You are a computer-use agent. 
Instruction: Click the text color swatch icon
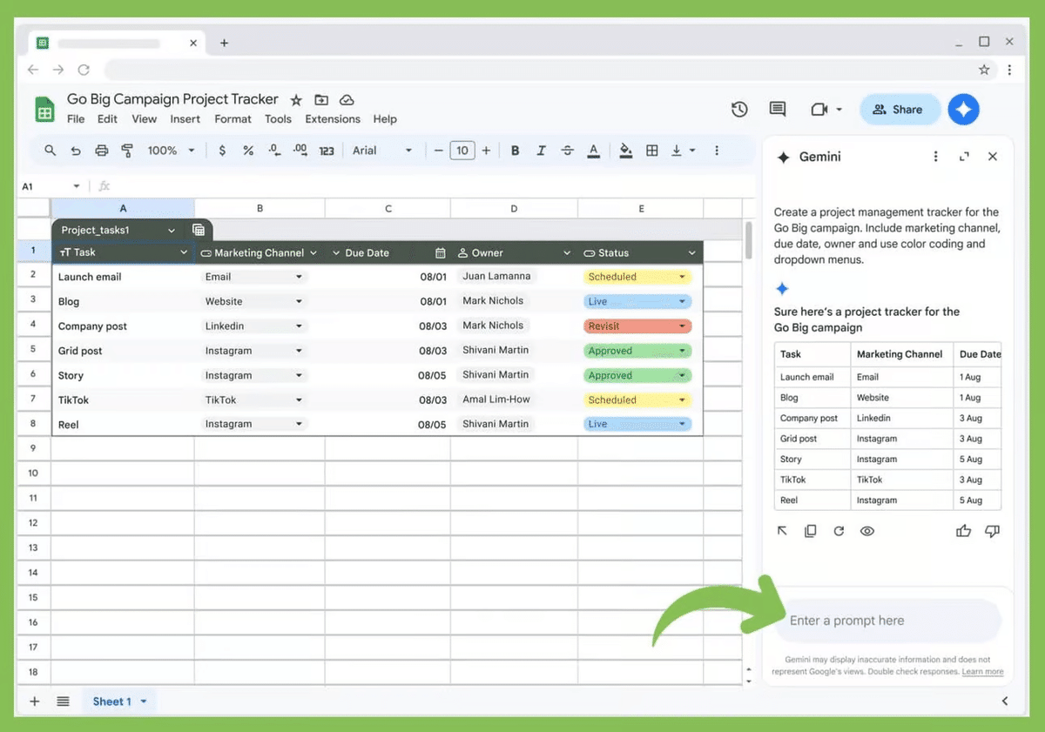(594, 151)
